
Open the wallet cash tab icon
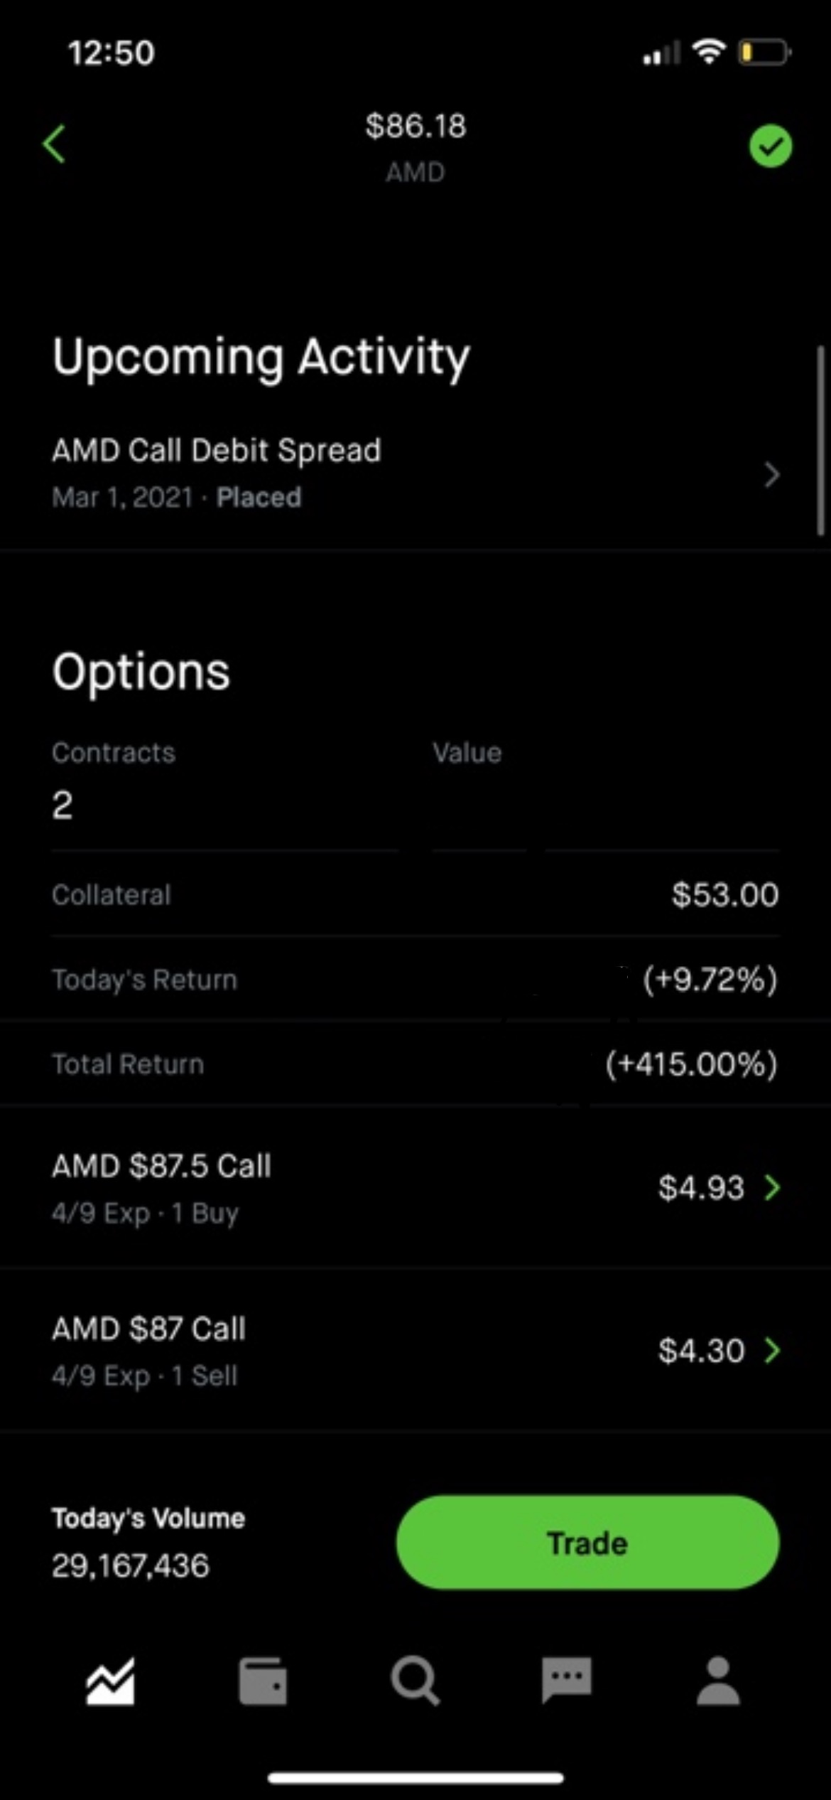click(263, 1682)
